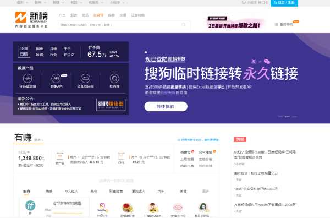Expand 更多 at end of category tabs
Viewport: 330px width, 218px height.
coord(206,191)
